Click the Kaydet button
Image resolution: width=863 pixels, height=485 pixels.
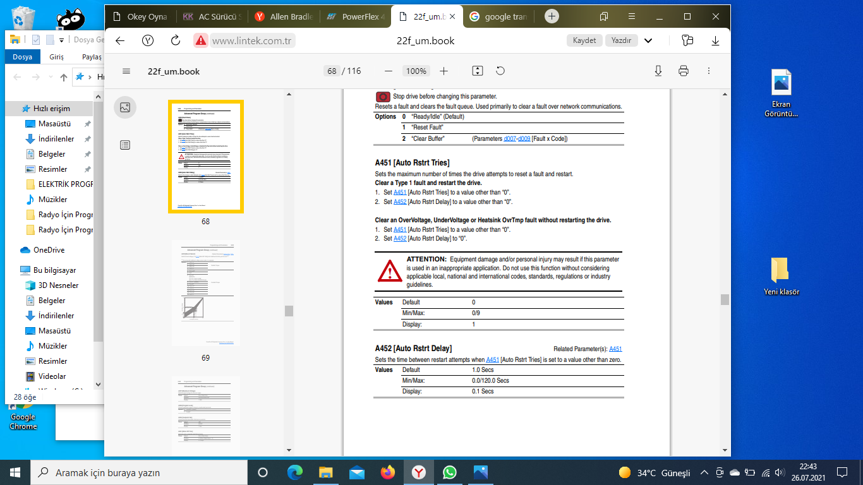pos(584,40)
